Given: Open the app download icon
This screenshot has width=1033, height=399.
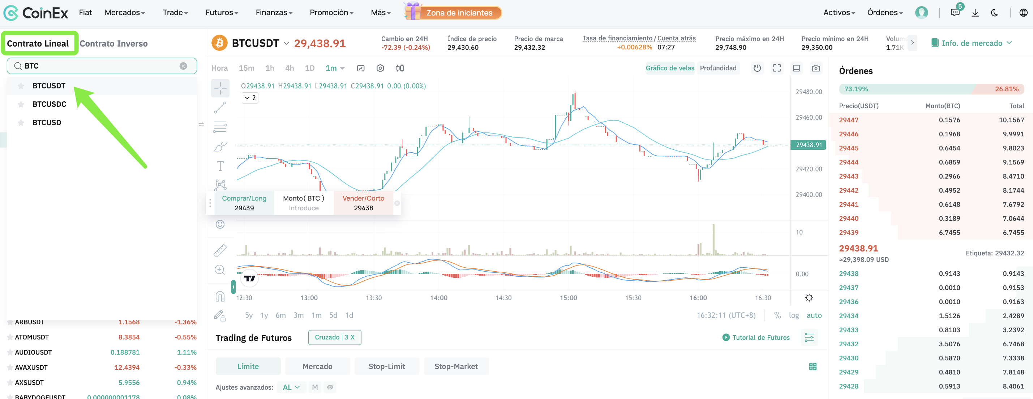Looking at the screenshot, I should (x=975, y=13).
